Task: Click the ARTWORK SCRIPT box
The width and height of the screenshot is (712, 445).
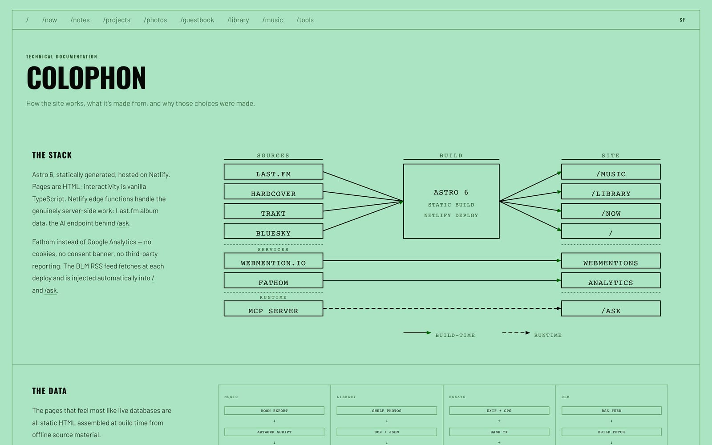Action: click(x=274, y=432)
